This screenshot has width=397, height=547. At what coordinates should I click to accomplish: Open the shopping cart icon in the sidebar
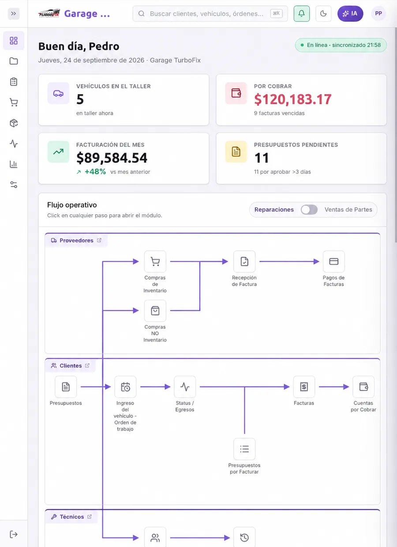(x=14, y=103)
